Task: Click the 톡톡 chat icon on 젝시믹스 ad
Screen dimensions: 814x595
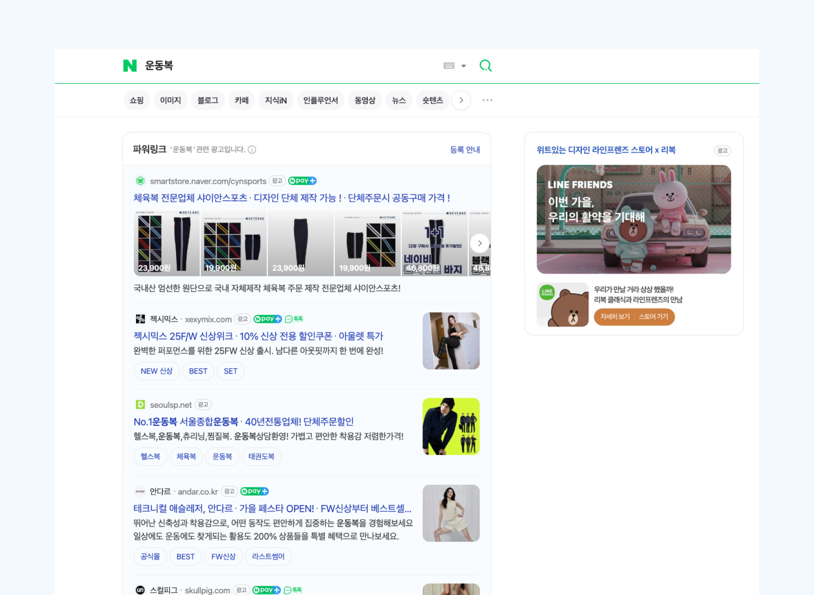Action: (x=294, y=319)
